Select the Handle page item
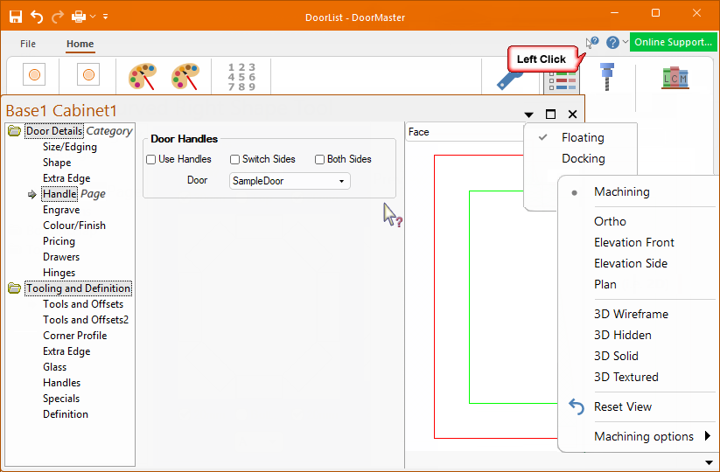 tap(59, 194)
